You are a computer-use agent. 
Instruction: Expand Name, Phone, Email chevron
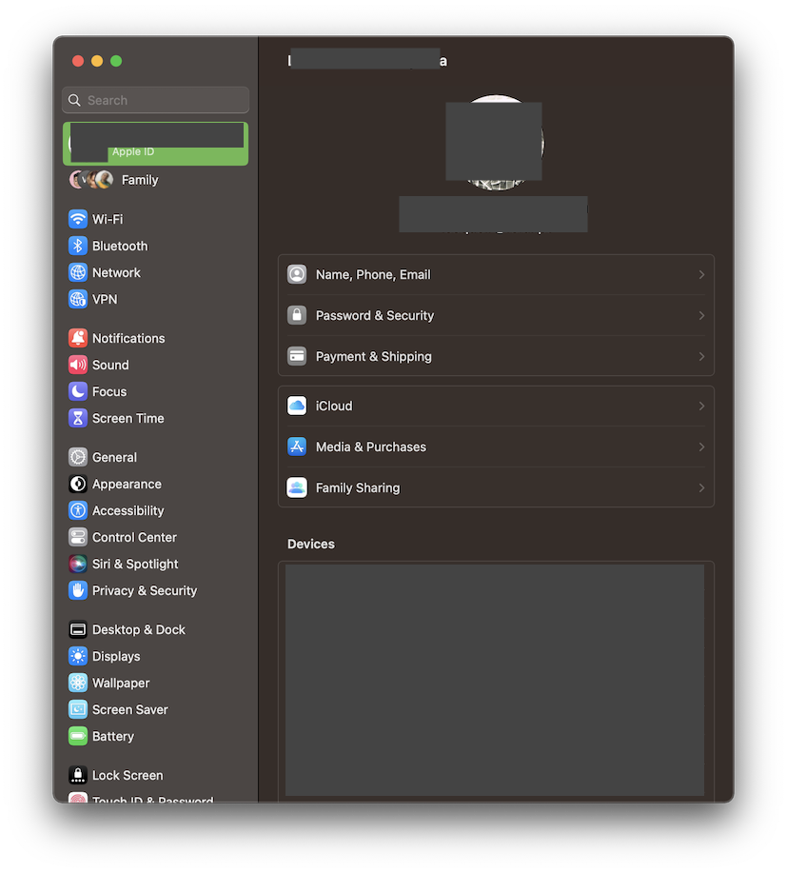[x=701, y=274]
